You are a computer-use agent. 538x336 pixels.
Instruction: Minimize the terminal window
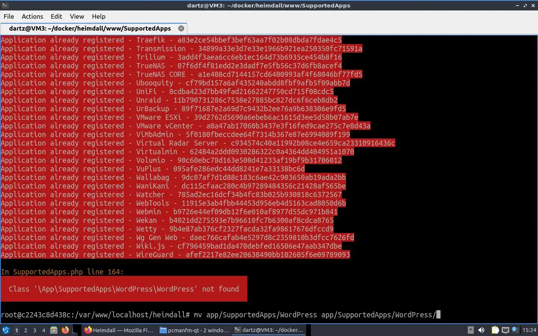517,5
